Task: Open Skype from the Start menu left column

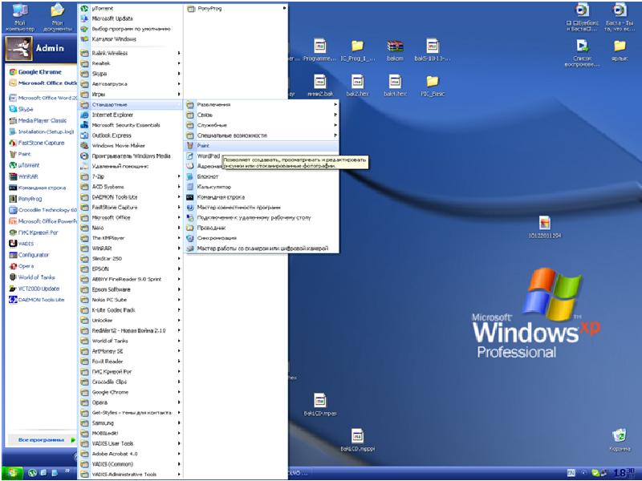Action: pyautogui.click(x=26, y=109)
